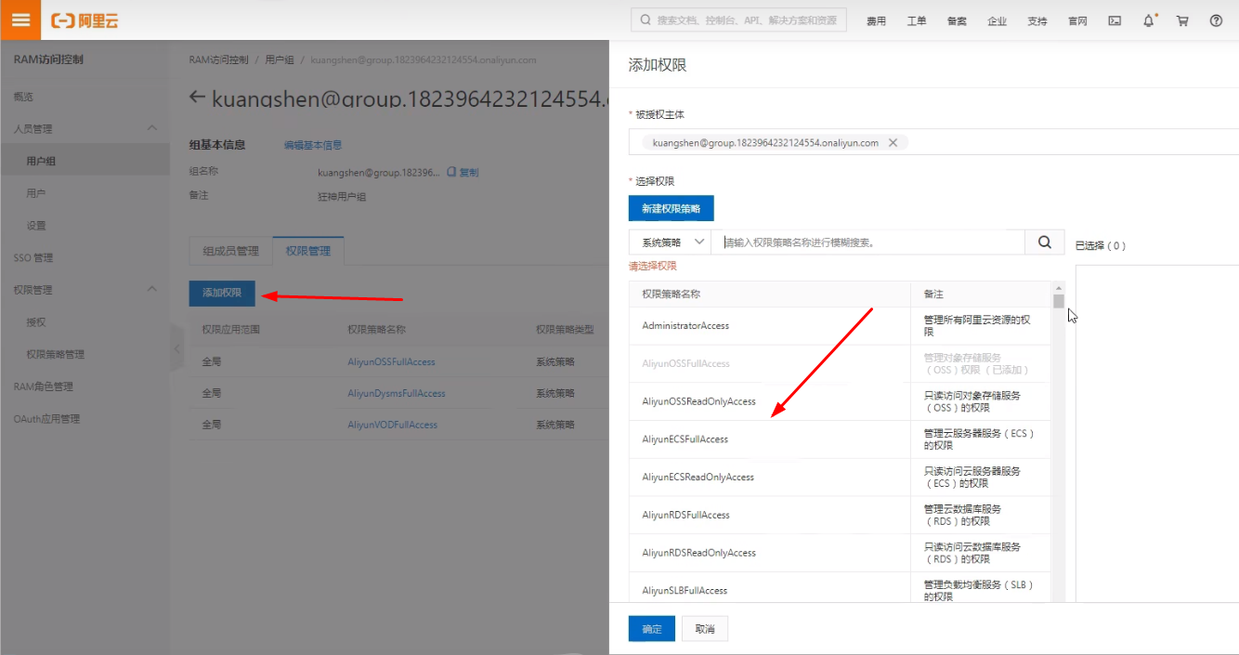The height and width of the screenshot is (655, 1239).
Task: Select AliyunRDSFullAccess policy row
Action: click(840, 515)
